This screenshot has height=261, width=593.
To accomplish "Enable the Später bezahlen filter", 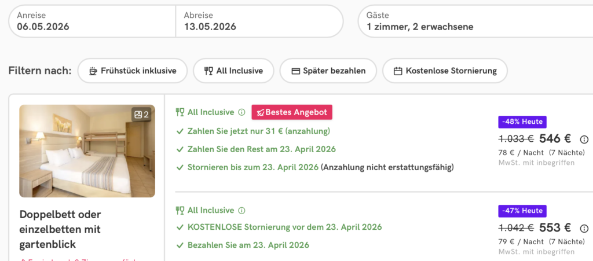I will 328,71.
